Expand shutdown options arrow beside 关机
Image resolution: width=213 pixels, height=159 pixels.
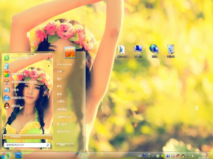pos(72,145)
